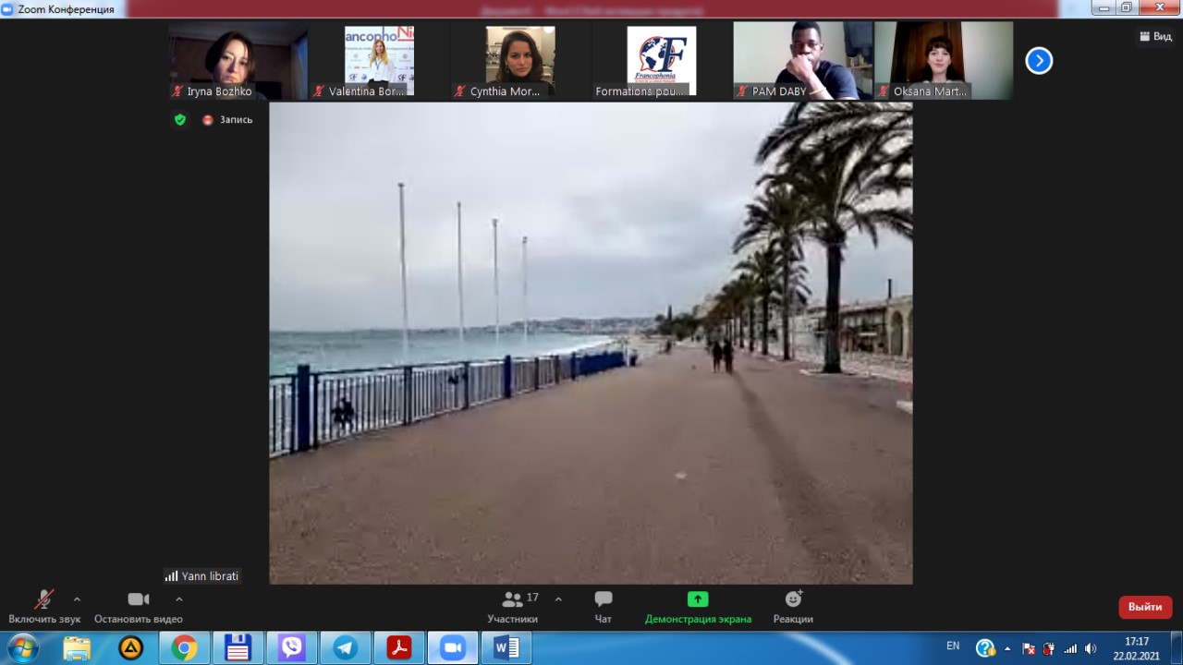Open Viber from the taskbar
This screenshot has height=665, width=1183.
click(x=292, y=647)
